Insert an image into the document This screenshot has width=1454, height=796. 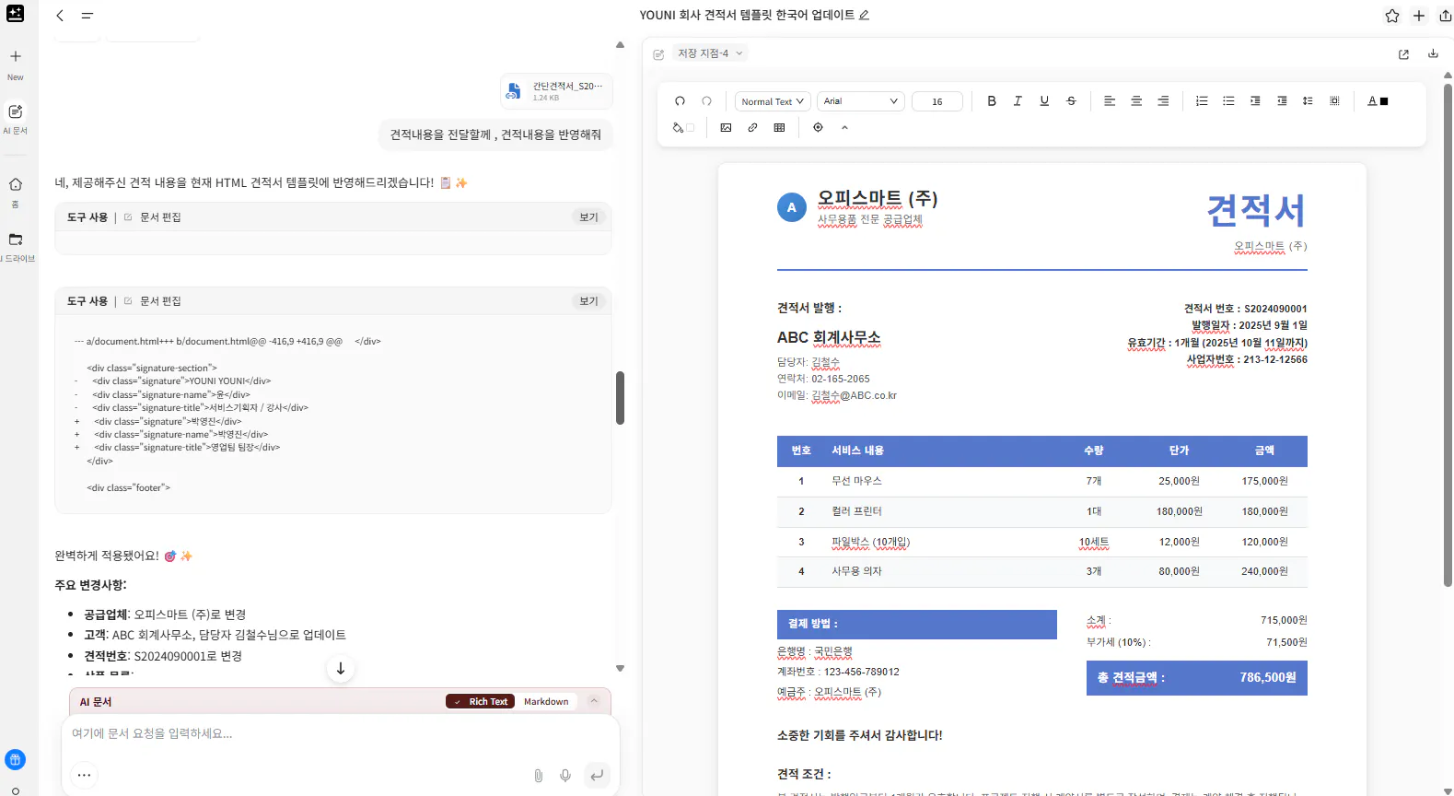[x=726, y=128]
